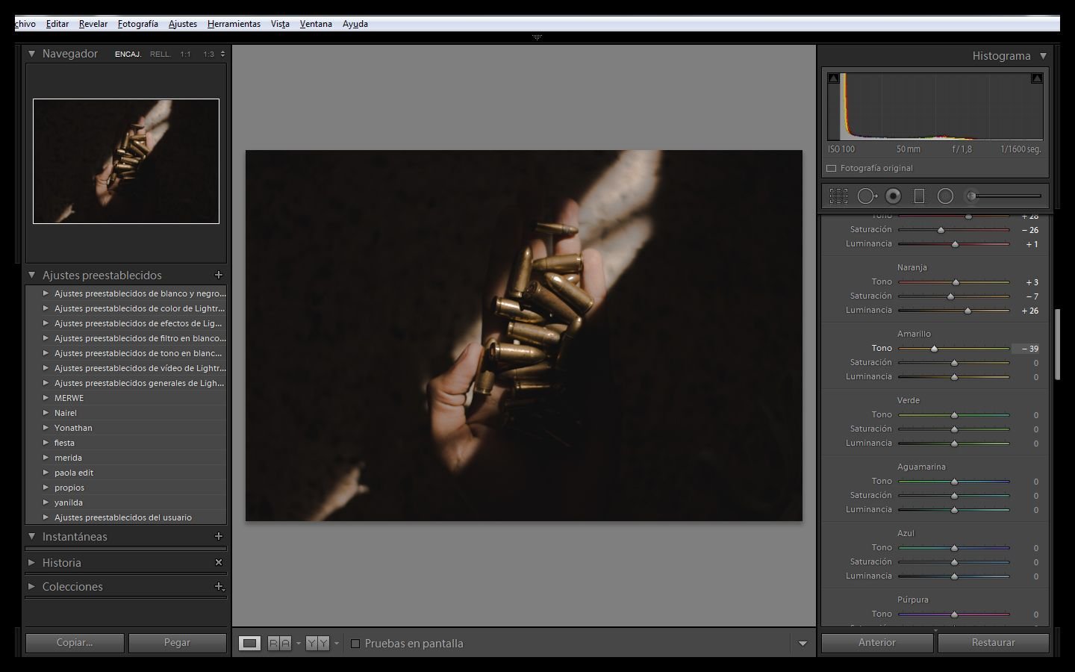Screen dimensions: 1075x672
Task: Toggle highlight clipping indicator in histogram
Action: pos(1037,78)
